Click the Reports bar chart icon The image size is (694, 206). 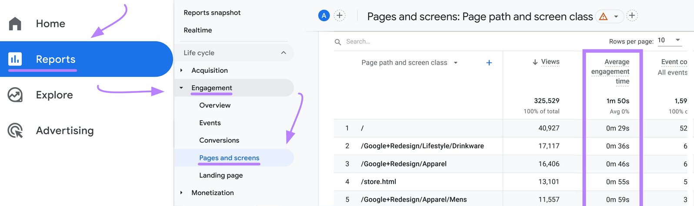pos(15,59)
